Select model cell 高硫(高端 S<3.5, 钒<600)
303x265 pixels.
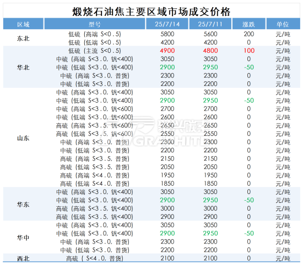95,125
